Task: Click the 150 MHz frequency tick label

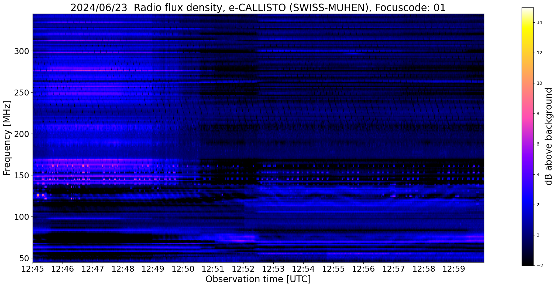Action: click(x=22, y=175)
